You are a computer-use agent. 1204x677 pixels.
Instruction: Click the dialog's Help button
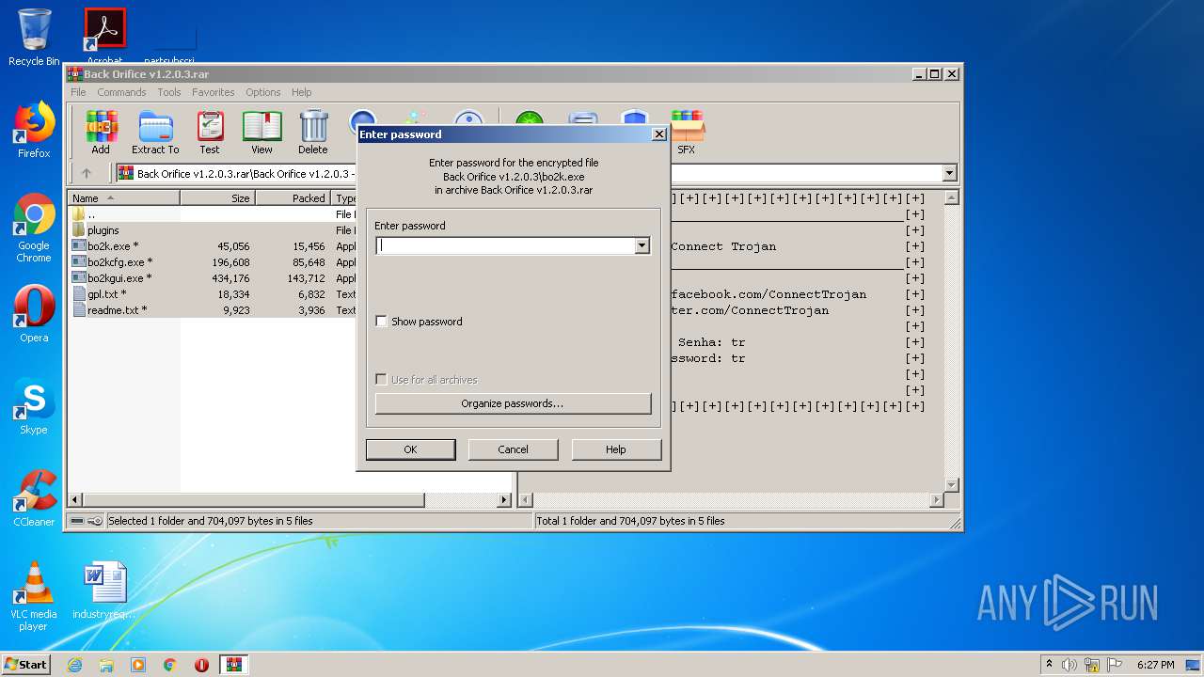616,449
